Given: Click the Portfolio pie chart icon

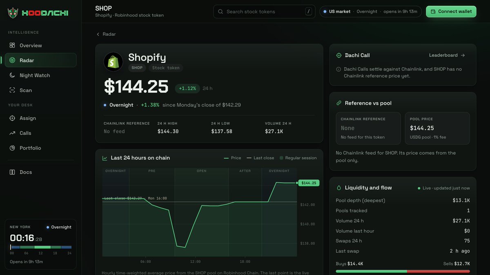Looking at the screenshot, I should (x=12, y=148).
